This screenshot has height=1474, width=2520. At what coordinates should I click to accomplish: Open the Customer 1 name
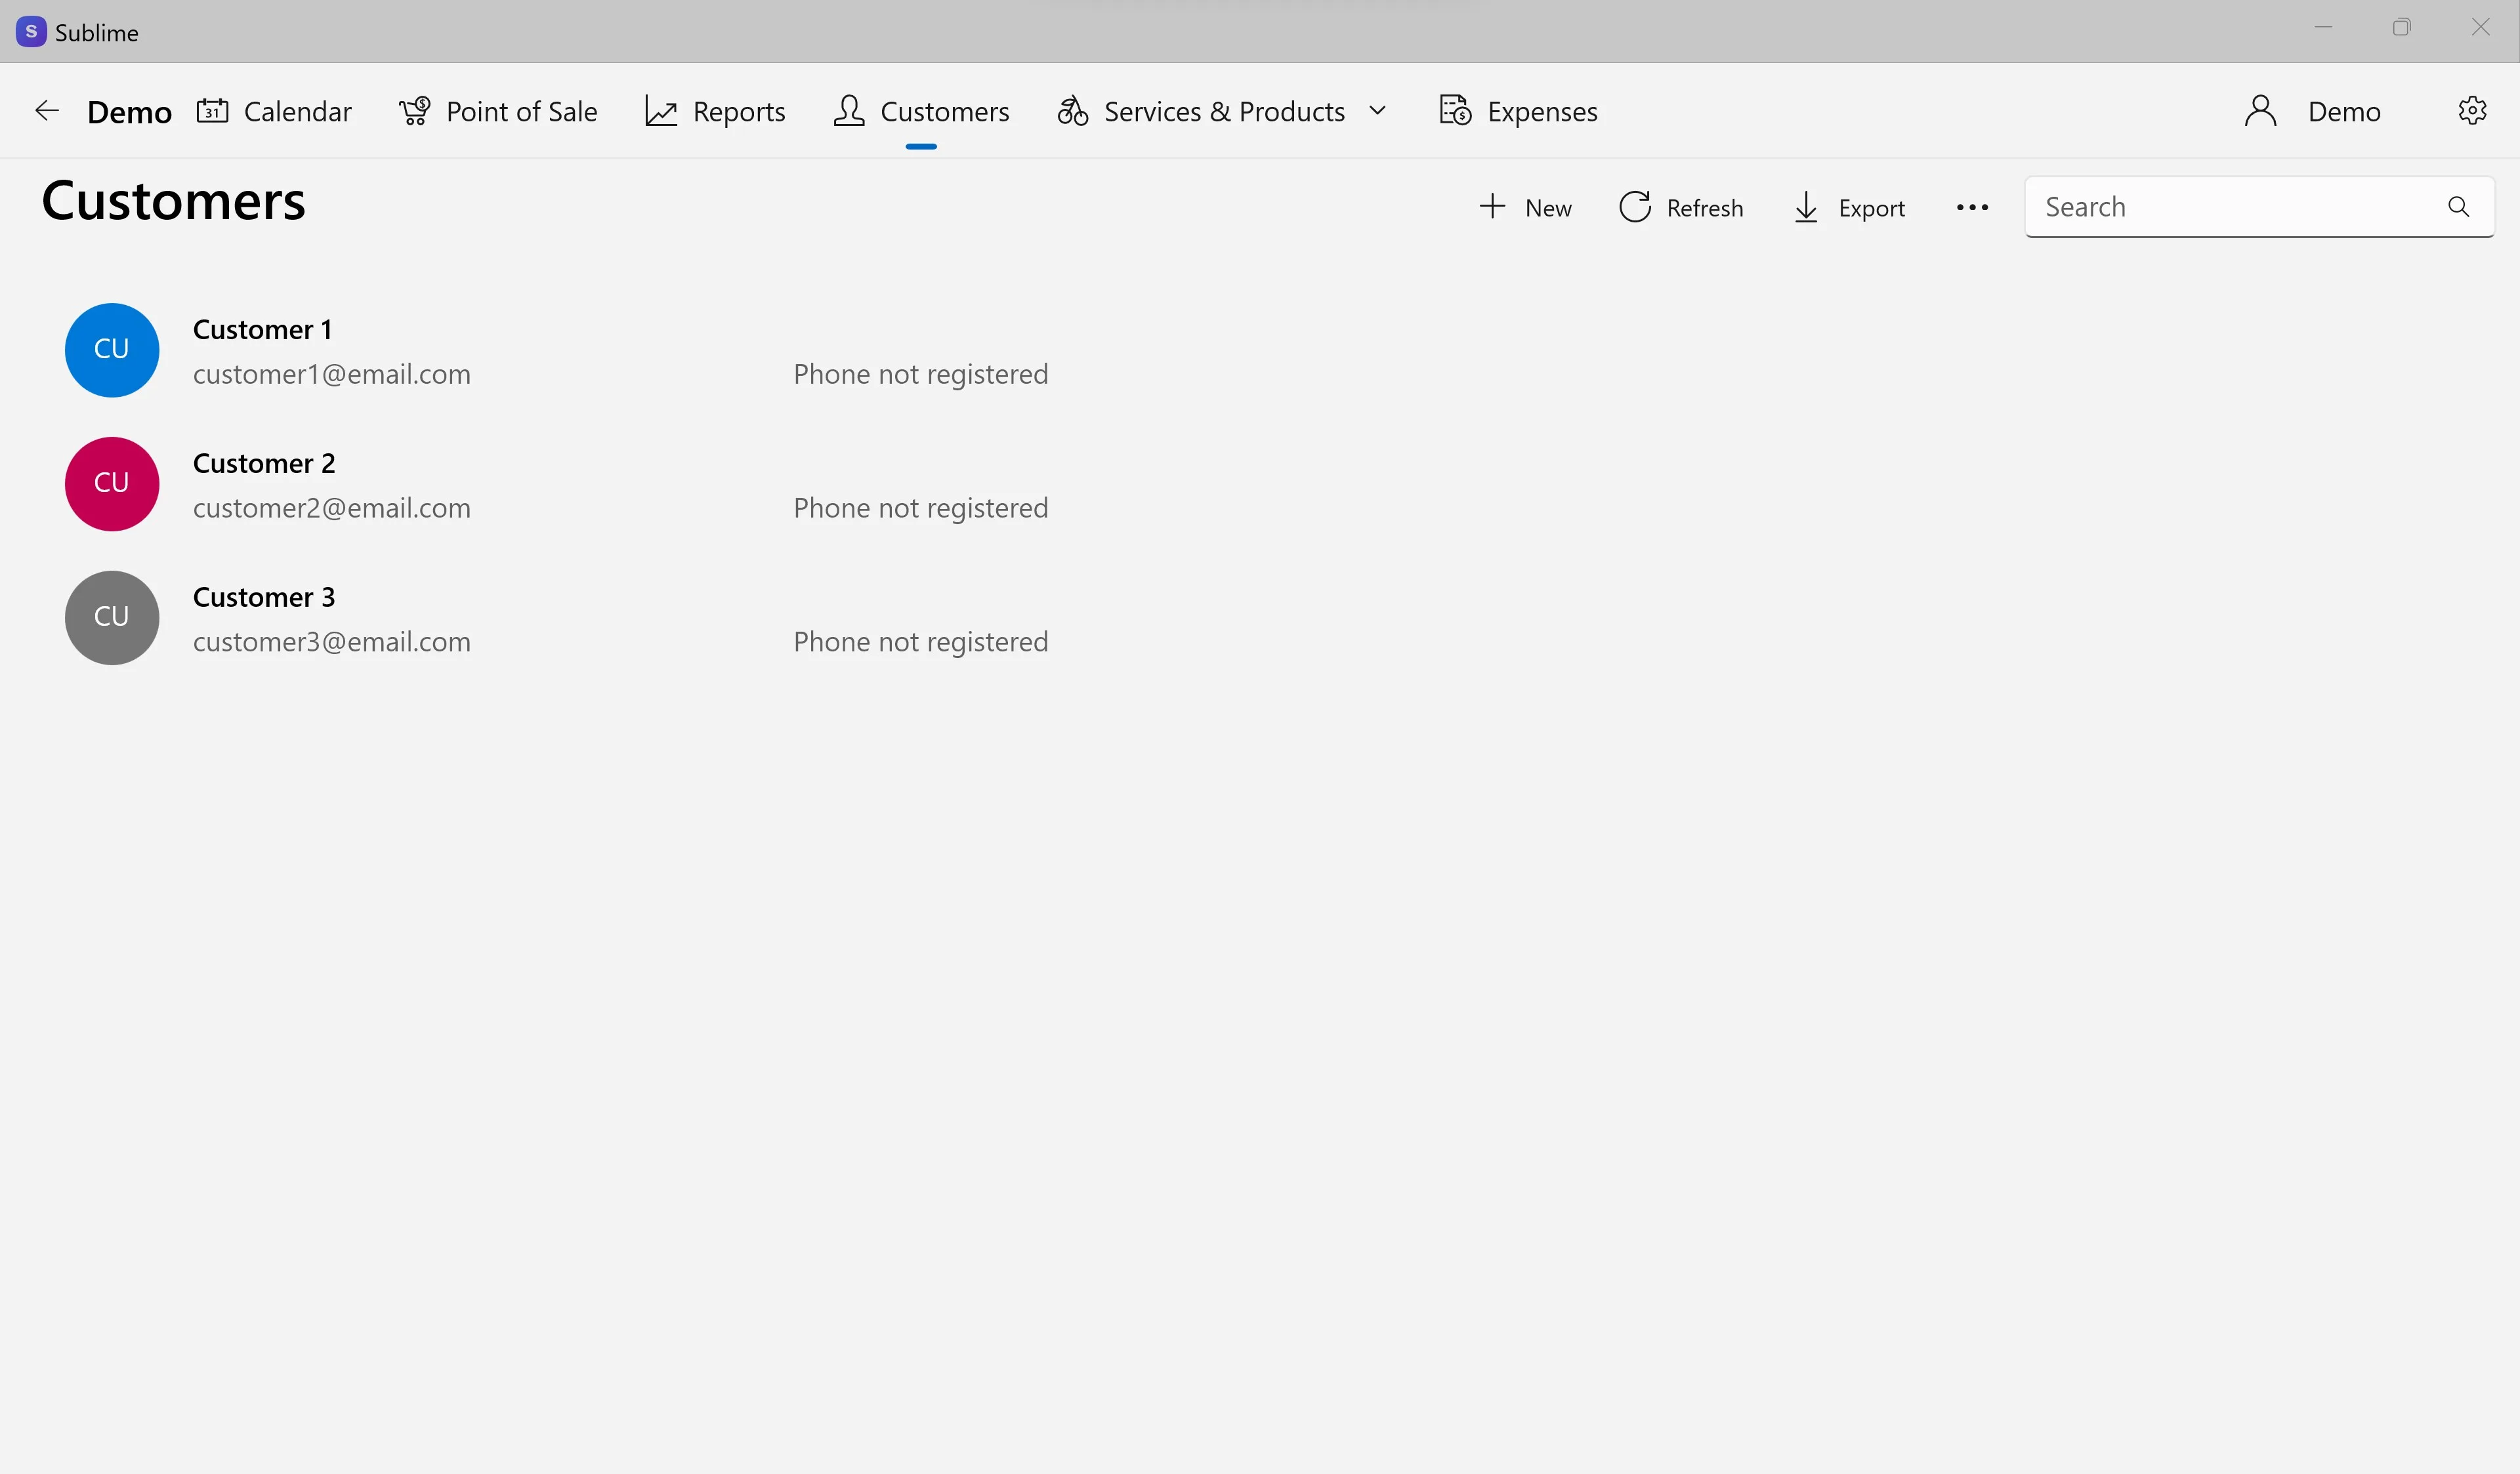(x=262, y=329)
